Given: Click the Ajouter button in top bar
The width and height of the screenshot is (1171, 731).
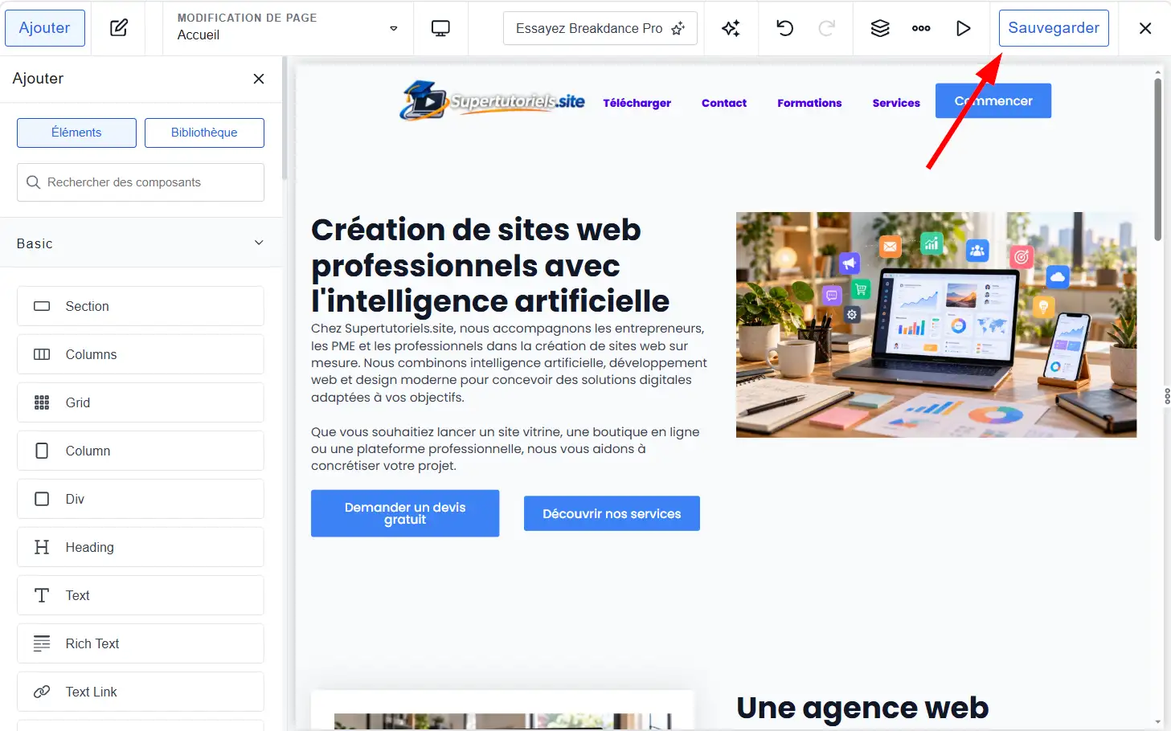Looking at the screenshot, I should point(45,28).
